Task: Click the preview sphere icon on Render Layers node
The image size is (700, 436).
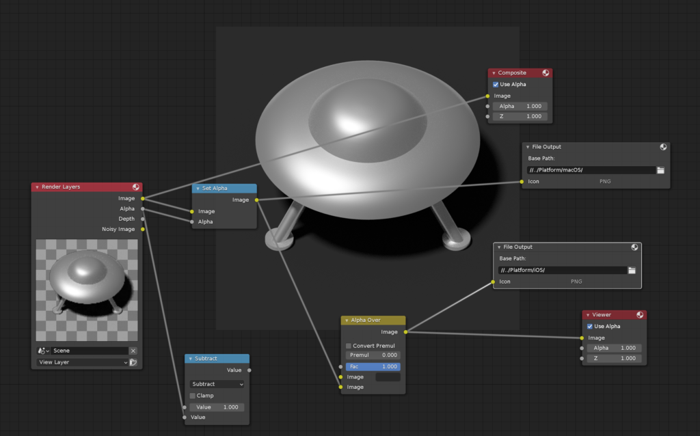Action: pyautogui.click(x=136, y=187)
